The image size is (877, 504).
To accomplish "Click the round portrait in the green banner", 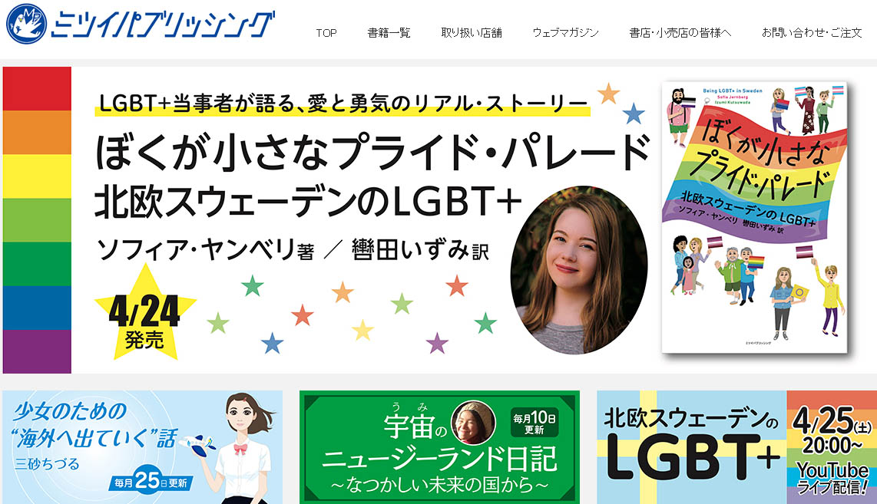I will click(x=473, y=423).
